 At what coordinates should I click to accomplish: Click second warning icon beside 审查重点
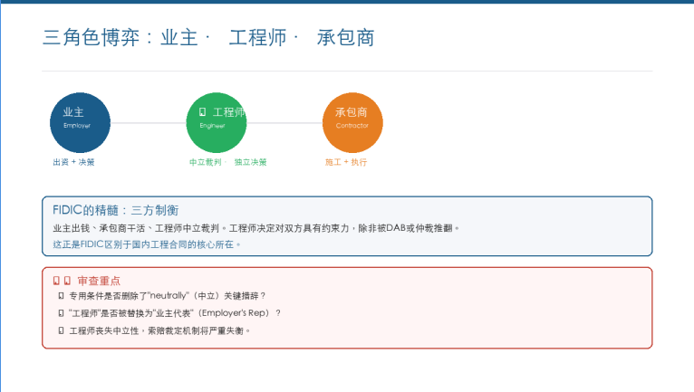tap(67, 281)
